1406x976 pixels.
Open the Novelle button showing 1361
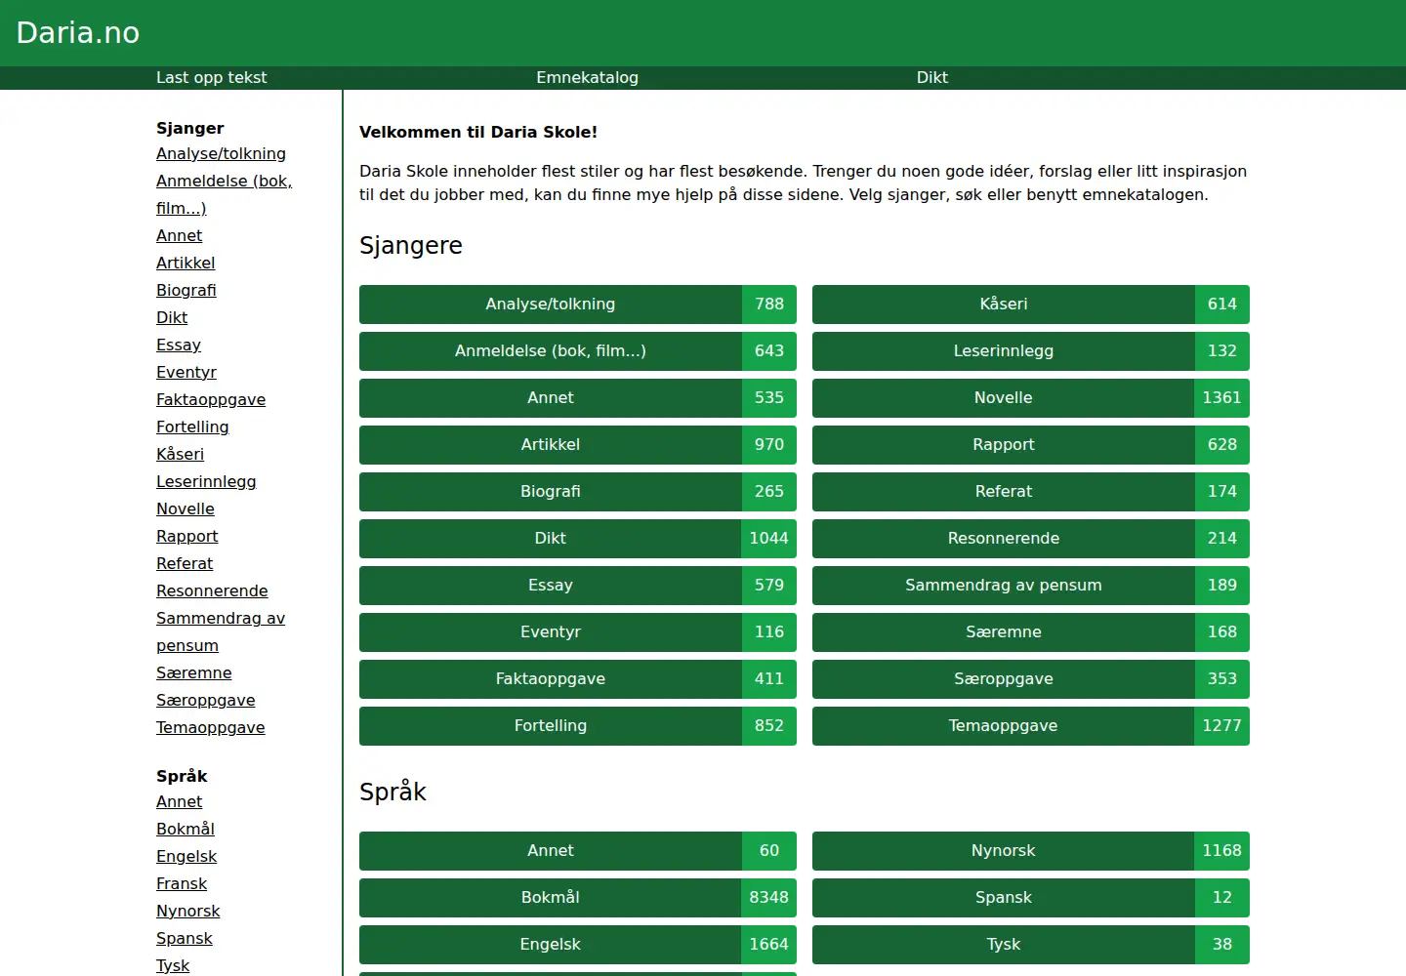click(1031, 398)
